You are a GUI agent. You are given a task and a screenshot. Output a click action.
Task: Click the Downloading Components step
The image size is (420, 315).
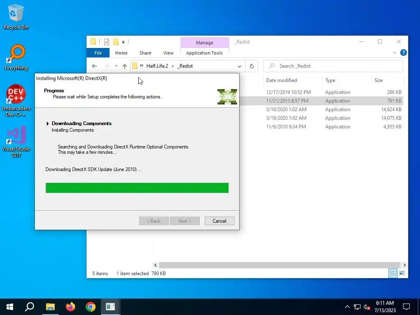(82, 123)
